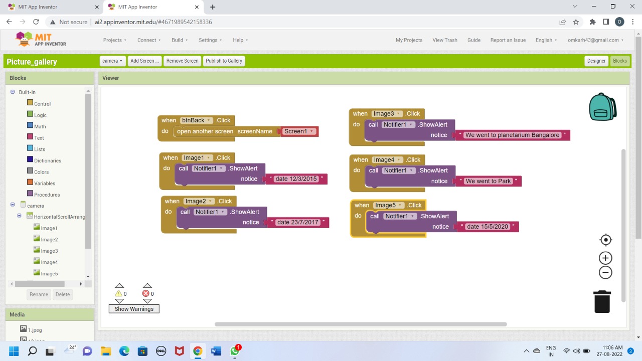Click the trash can icon in the workspace

pyautogui.click(x=602, y=301)
